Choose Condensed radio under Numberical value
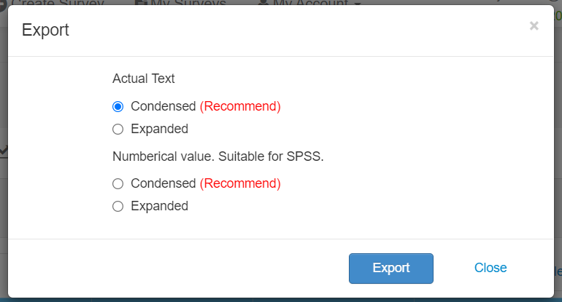This screenshot has width=562, height=302. [x=118, y=183]
